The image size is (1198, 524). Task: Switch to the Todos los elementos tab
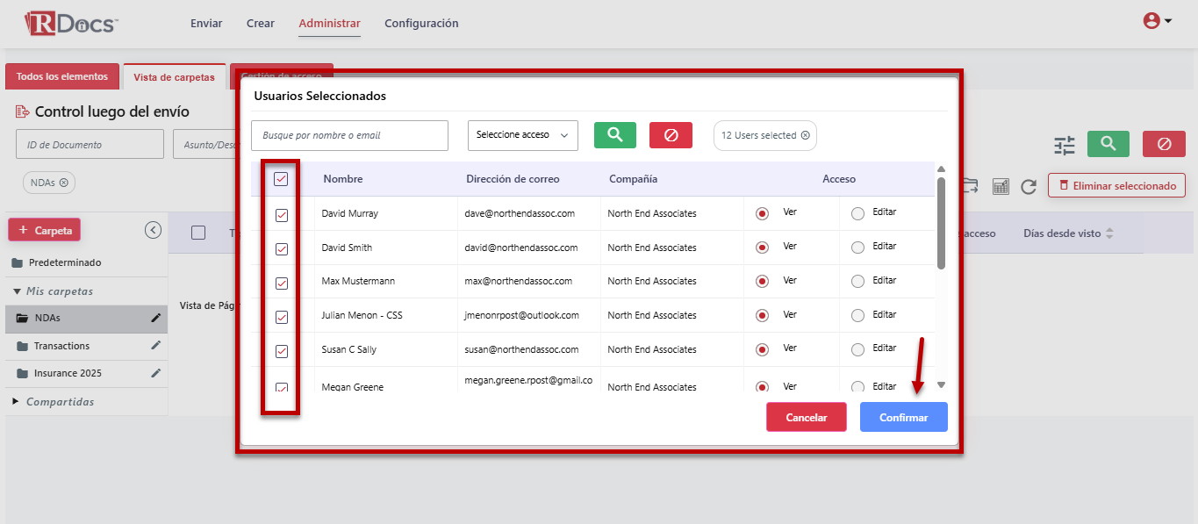61,76
